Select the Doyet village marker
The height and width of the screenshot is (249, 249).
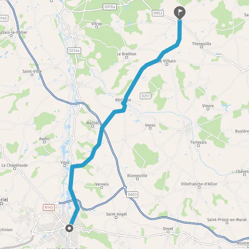[168, 232]
